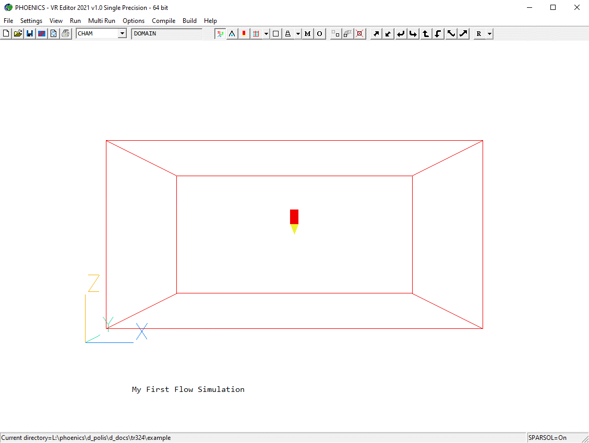Click the M button in the toolbar

[307, 34]
